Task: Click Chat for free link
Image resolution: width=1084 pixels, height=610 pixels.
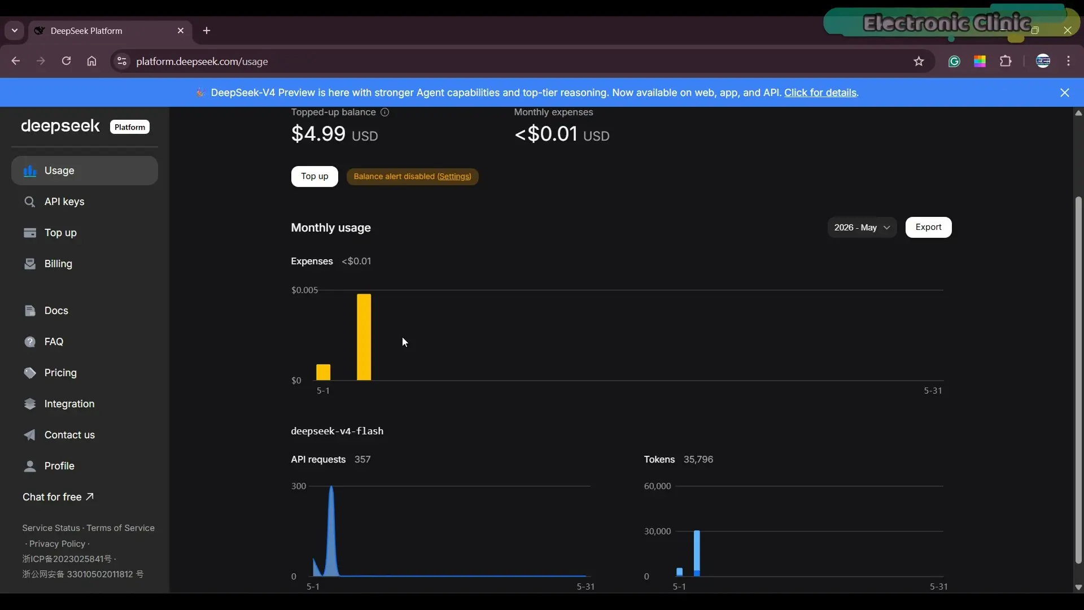Action: click(x=58, y=497)
